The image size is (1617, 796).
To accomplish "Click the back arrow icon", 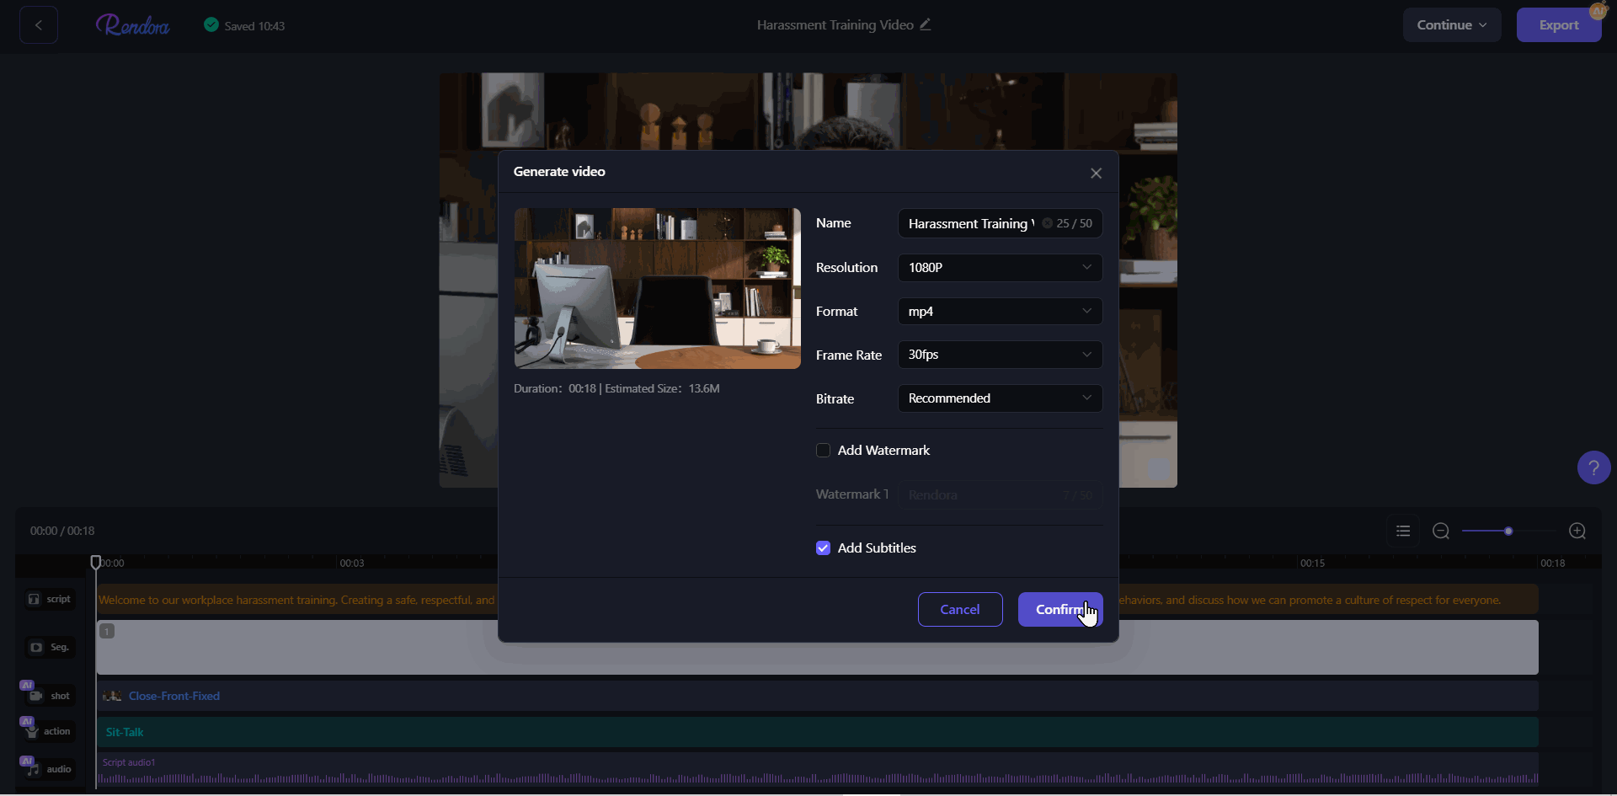I will tap(39, 25).
